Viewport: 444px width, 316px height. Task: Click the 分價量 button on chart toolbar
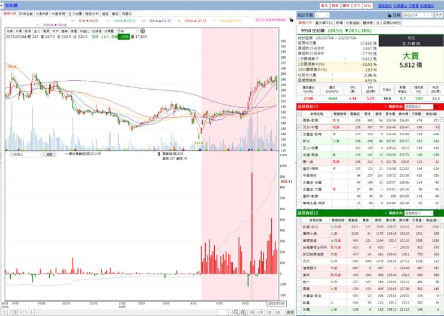(x=109, y=31)
